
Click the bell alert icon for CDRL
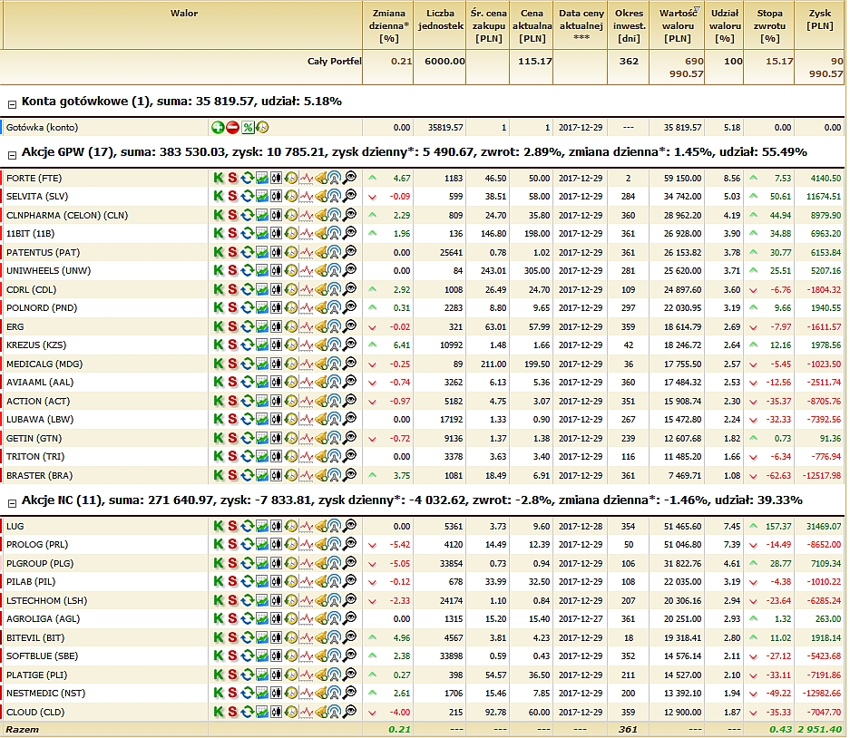pos(321,290)
